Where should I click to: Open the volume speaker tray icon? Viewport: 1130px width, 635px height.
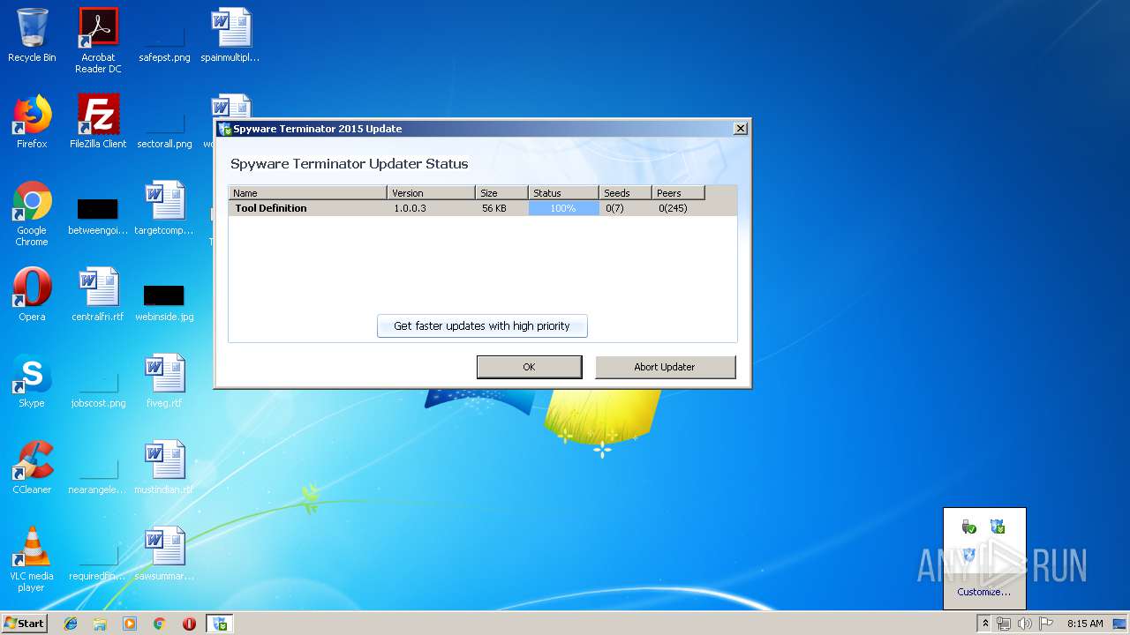1024,624
